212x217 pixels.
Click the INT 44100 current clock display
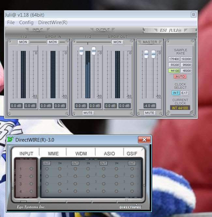tap(180, 108)
